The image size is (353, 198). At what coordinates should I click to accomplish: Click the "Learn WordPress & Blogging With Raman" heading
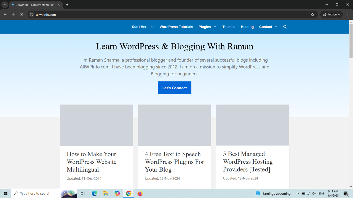coord(175,46)
